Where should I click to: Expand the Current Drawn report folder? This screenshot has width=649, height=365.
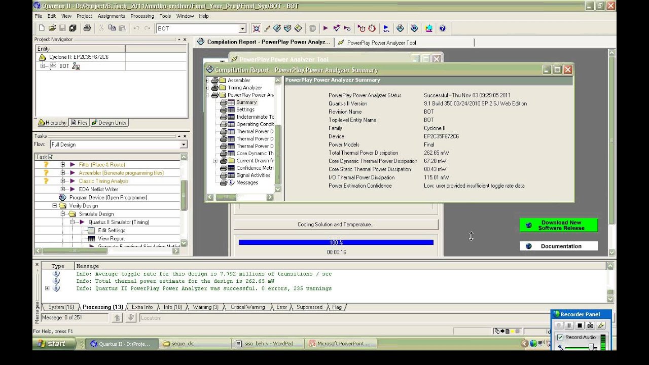click(215, 161)
